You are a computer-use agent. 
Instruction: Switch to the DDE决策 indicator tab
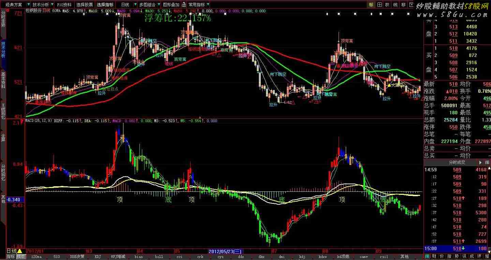tap(77, 257)
